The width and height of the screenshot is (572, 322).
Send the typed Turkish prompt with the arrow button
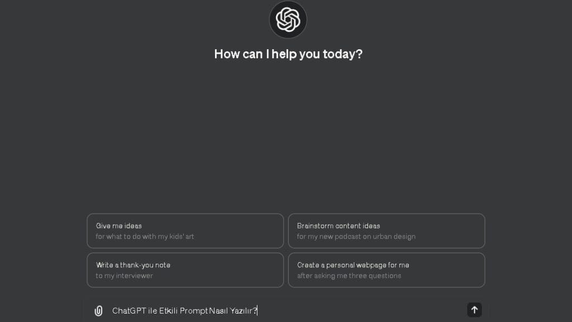click(474, 310)
